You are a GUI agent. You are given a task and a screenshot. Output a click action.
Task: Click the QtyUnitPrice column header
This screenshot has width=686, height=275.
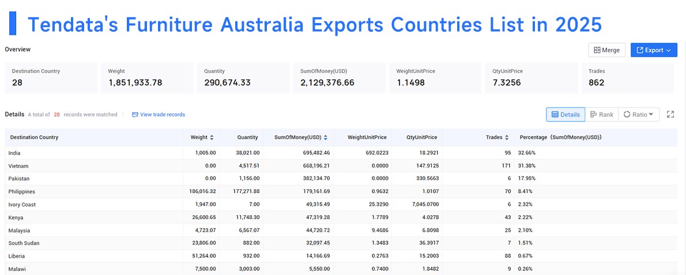click(x=421, y=137)
